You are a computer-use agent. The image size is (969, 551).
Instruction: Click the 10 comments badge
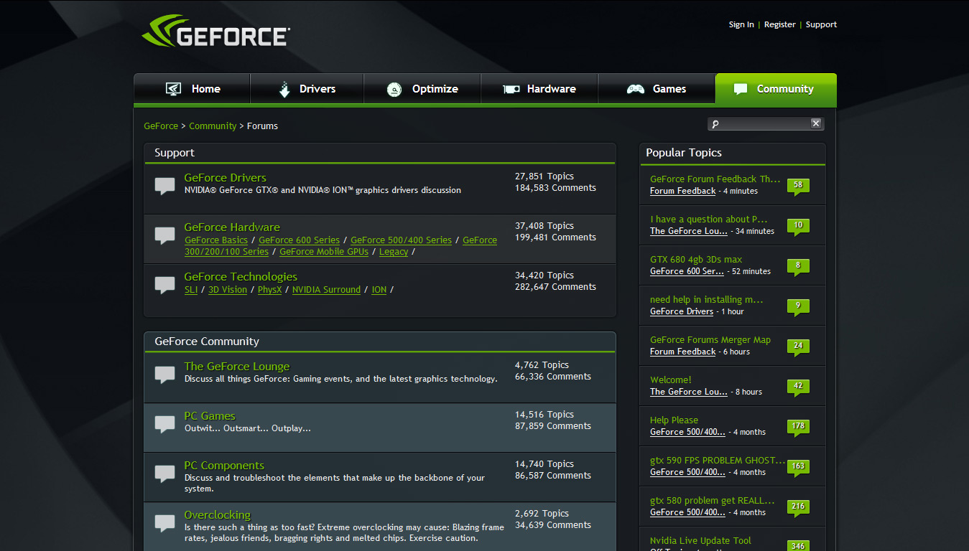coord(798,226)
